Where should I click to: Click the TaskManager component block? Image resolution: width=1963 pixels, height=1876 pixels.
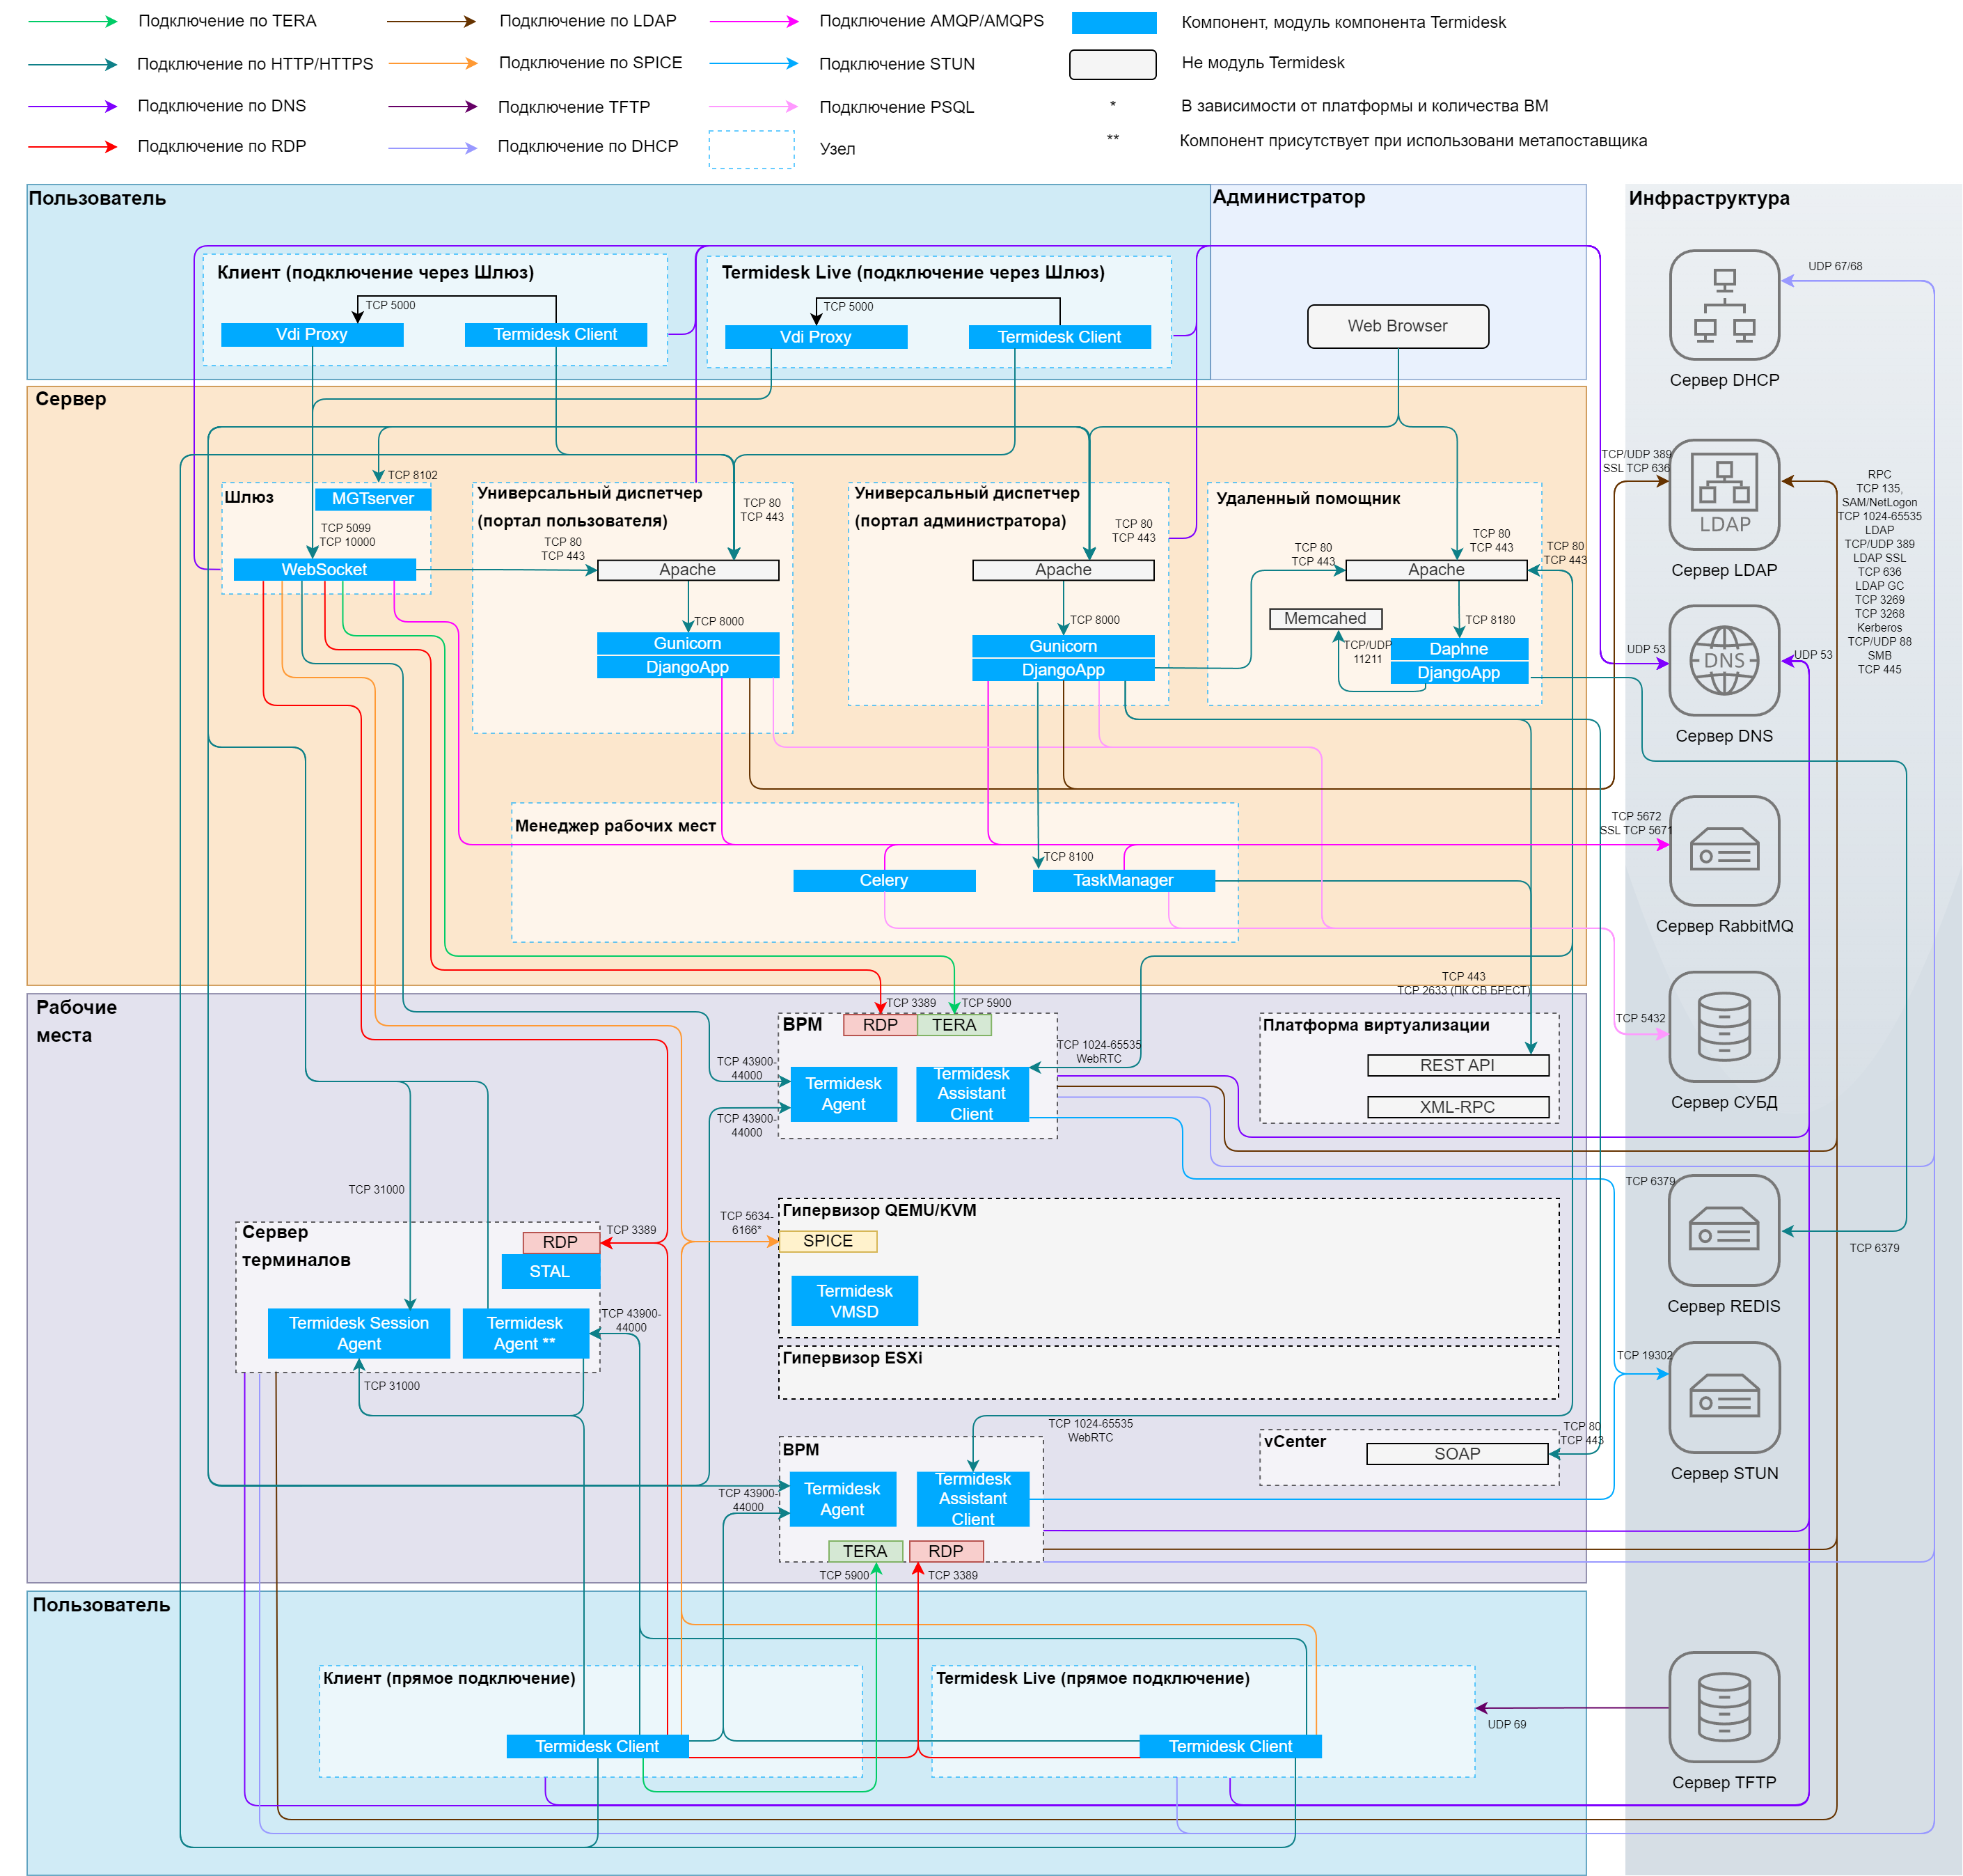point(1122,880)
